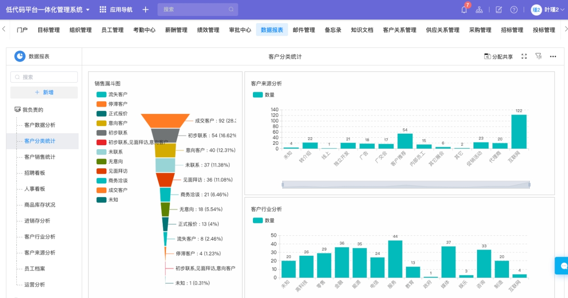The height and width of the screenshot is (298, 568).
Task: Click the notification bell icon
Action: [464, 10]
